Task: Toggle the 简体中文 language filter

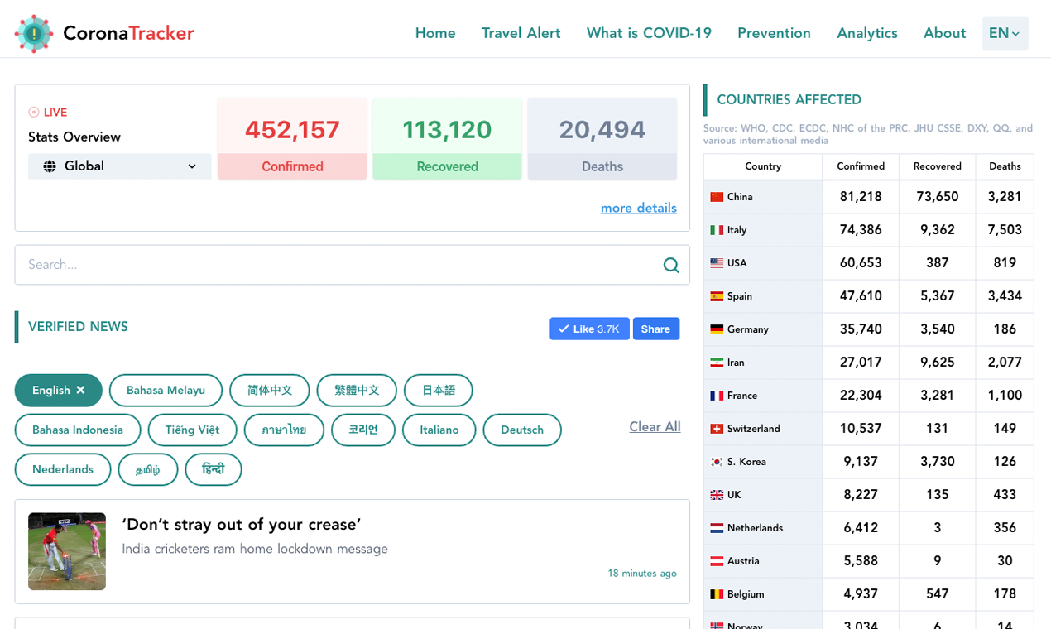Action: (x=270, y=391)
